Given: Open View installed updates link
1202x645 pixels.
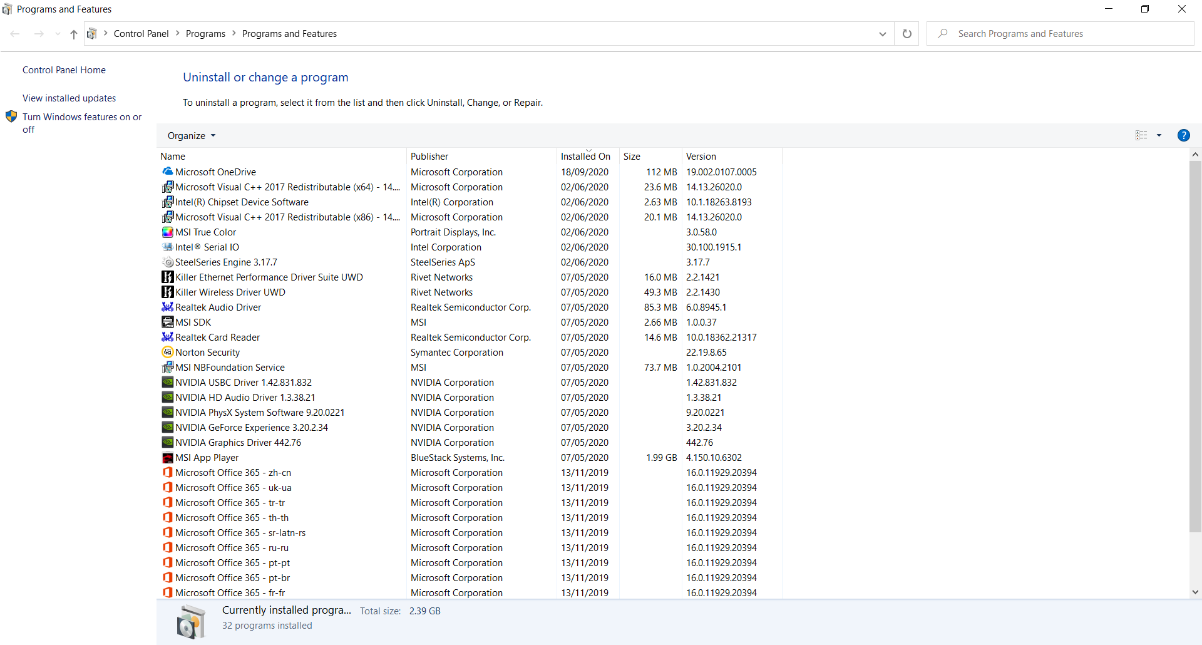Looking at the screenshot, I should coord(69,98).
